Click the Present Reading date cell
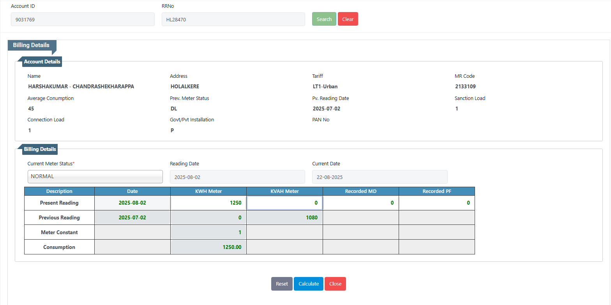This screenshot has height=305, width=611. coord(132,203)
